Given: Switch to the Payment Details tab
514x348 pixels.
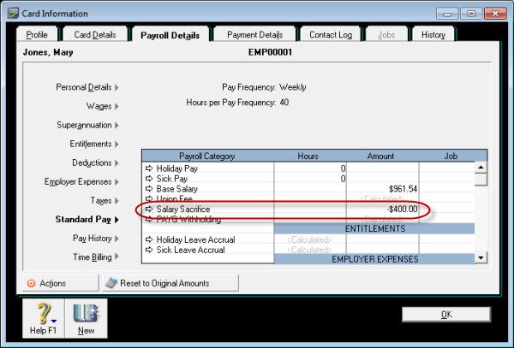Looking at the screenshot, I should [254, 35].
